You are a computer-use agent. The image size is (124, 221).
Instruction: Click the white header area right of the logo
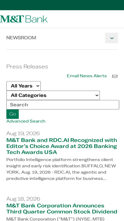86,19
